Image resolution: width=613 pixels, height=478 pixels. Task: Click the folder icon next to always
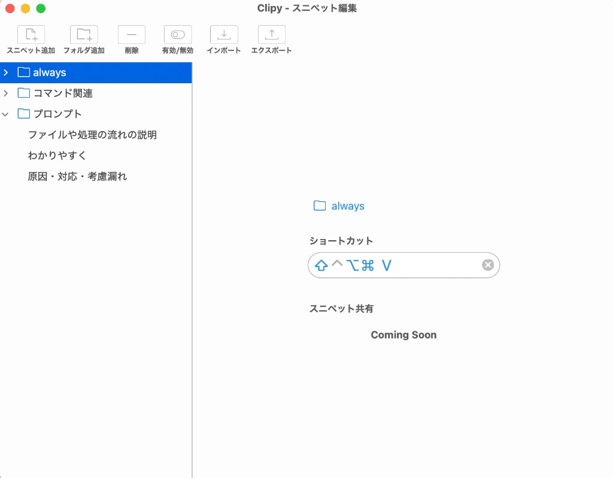click(23, 72)
